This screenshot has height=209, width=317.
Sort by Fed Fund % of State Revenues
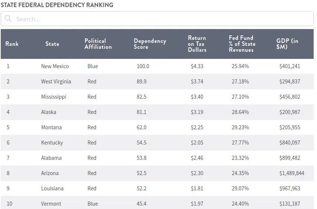[x=242, y=44]
